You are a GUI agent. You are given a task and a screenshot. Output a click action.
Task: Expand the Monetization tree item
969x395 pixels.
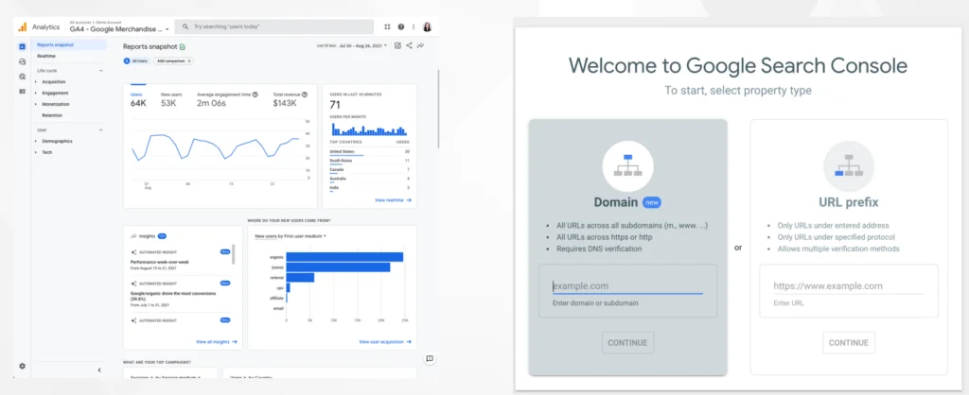click(36, 104)
